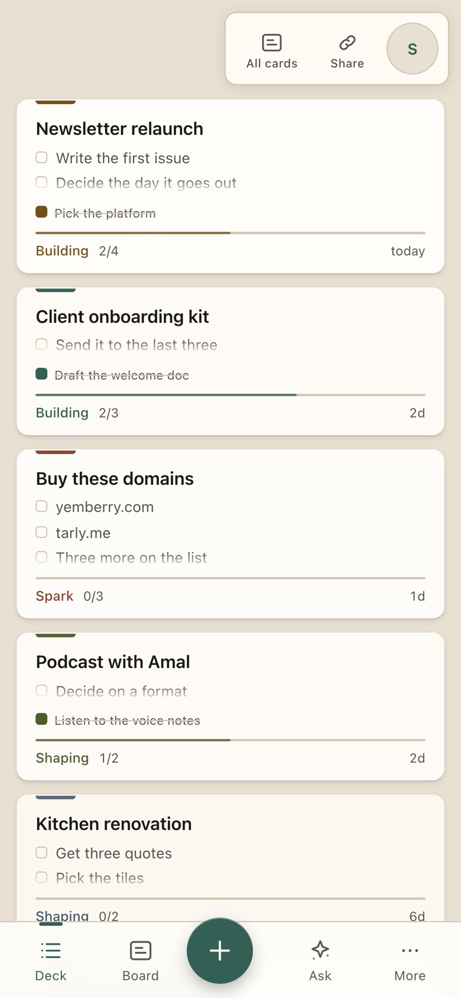Tick the yemberry.com checkbox
The image size is (461, 998).
(x=41, y=506)
